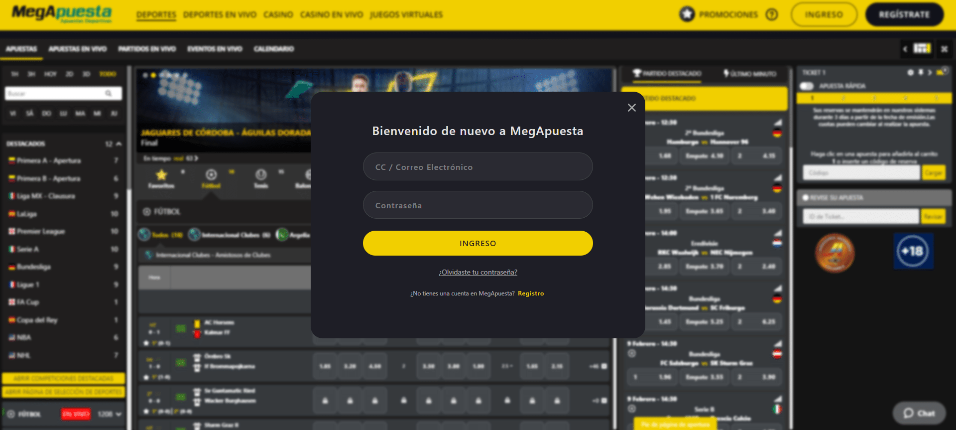Viewport: 956px width, 430px height.
Task: Switch to ÚLTIMO MINUTO tab
Action: (x=750, y=74)
